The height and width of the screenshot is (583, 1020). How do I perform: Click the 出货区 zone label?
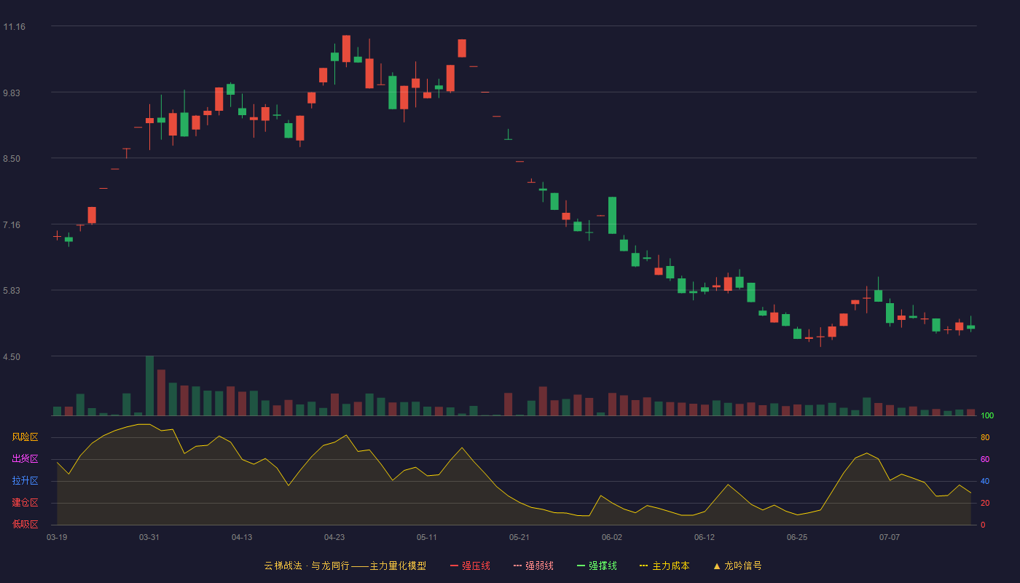(25, 459)
